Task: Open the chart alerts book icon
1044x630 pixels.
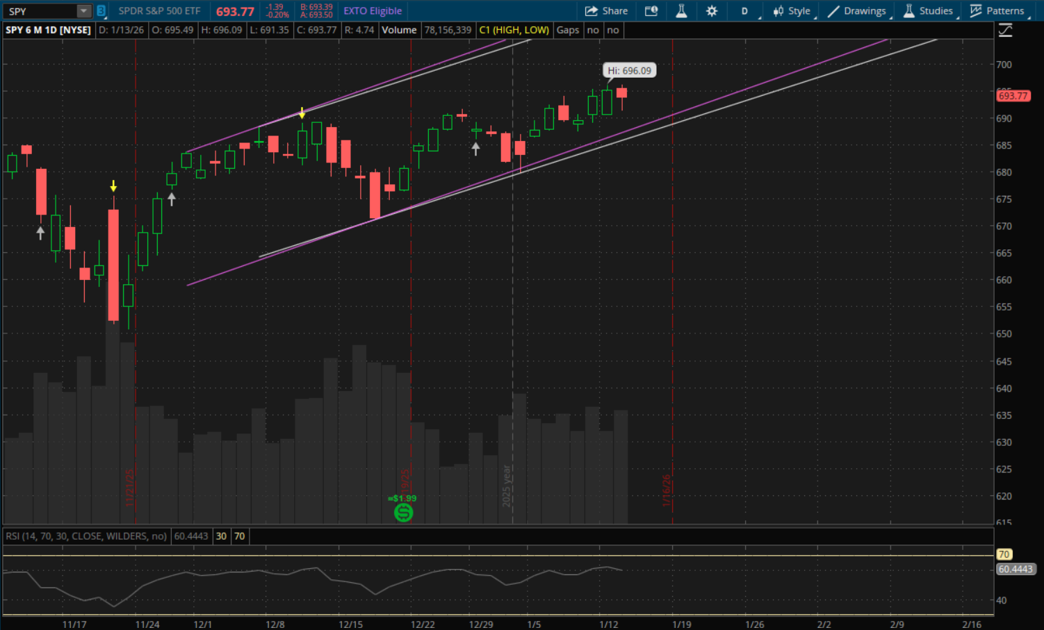Action: tap(651, 11)
